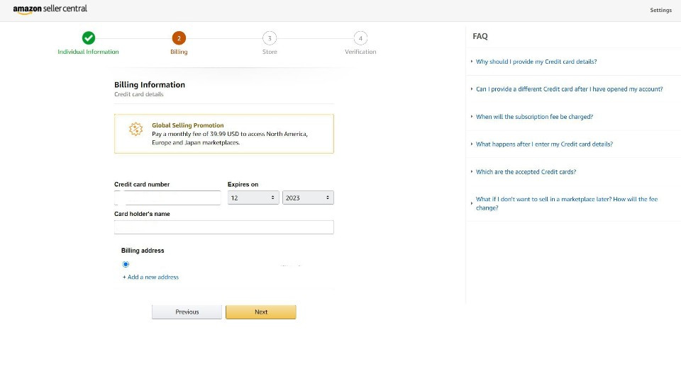Focus the Credit card number field
This screenshot has width=681, height=366.
tap(167, 198)
